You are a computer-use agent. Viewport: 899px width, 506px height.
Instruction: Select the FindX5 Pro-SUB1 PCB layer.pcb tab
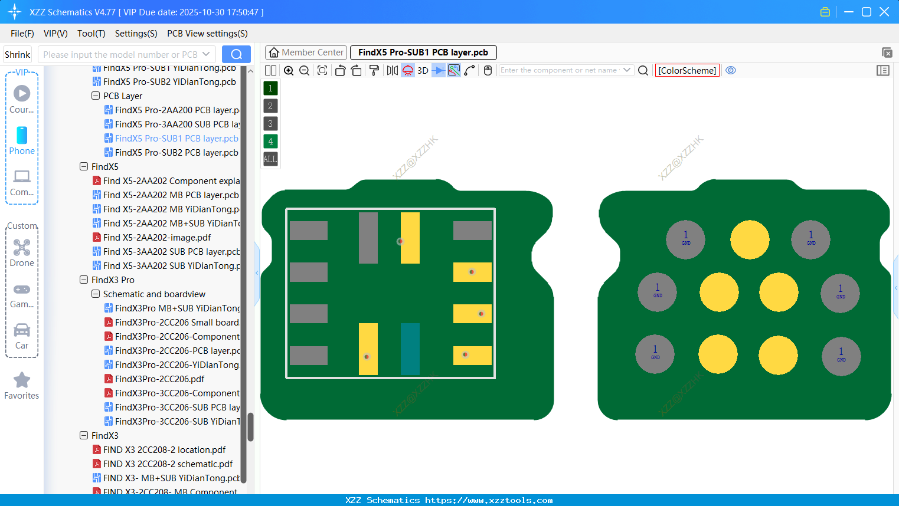pyautogui.click(x=423, y=52)
